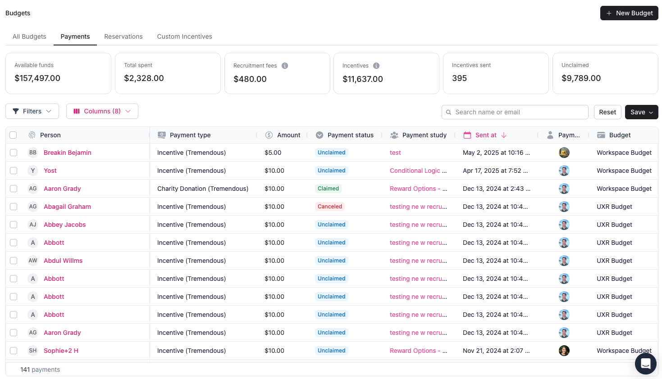This screenshot has width=662, height=379.
Task: Click the Recruitment fees info icon
Action: click(x=285, y=66)
